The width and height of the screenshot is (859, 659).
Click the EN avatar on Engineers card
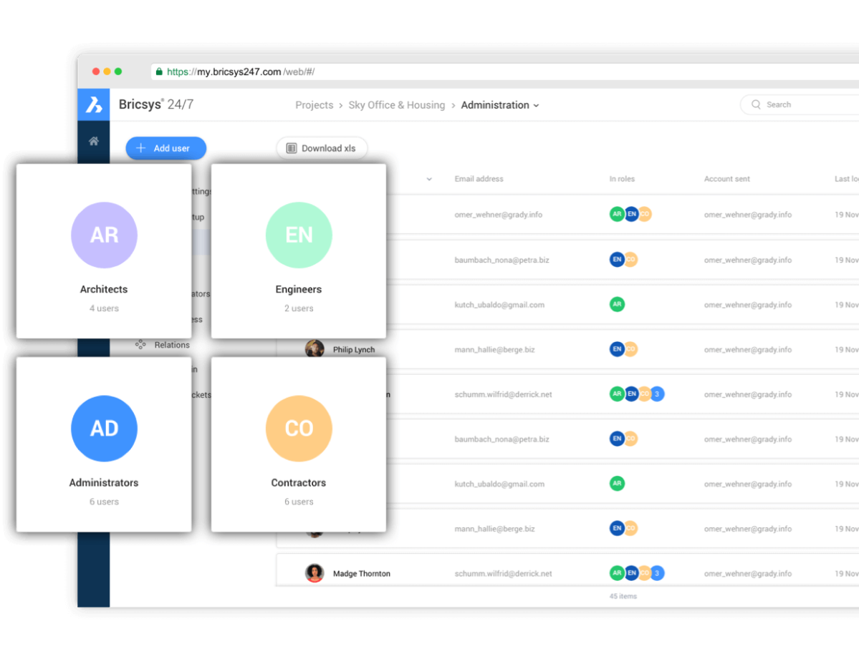coord(299,235)
